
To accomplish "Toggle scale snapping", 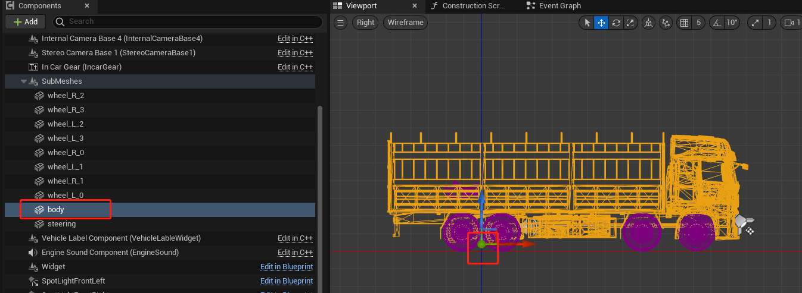I will tap(756, 23).
